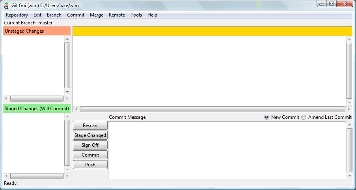The height and width of the screenshot is (190, 356).
Task: Open the Help menu
Action: [152, 15]
